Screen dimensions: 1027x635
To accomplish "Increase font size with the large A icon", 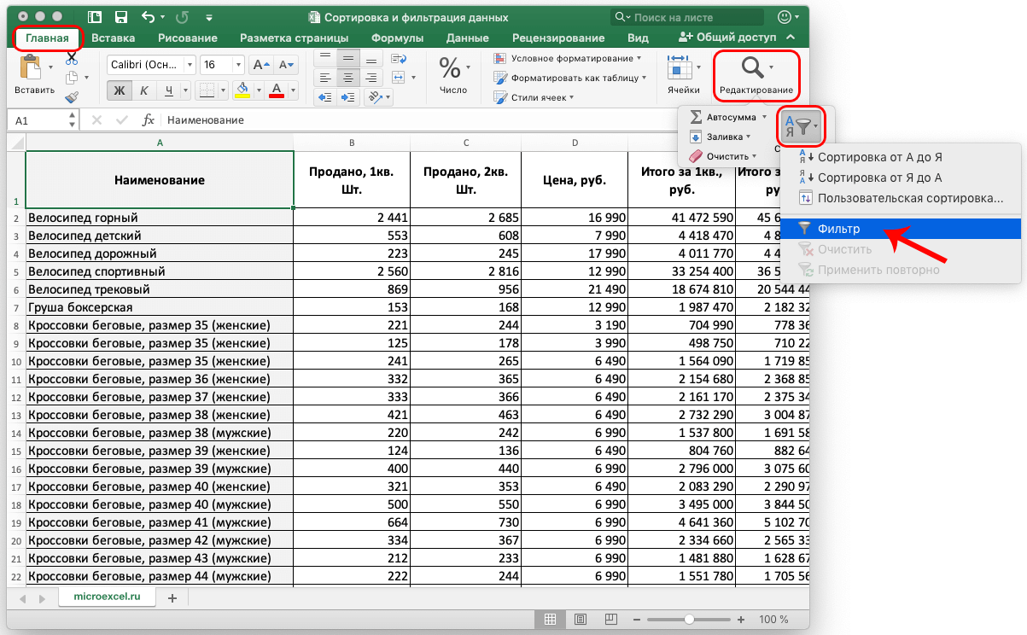I will 262,65.
